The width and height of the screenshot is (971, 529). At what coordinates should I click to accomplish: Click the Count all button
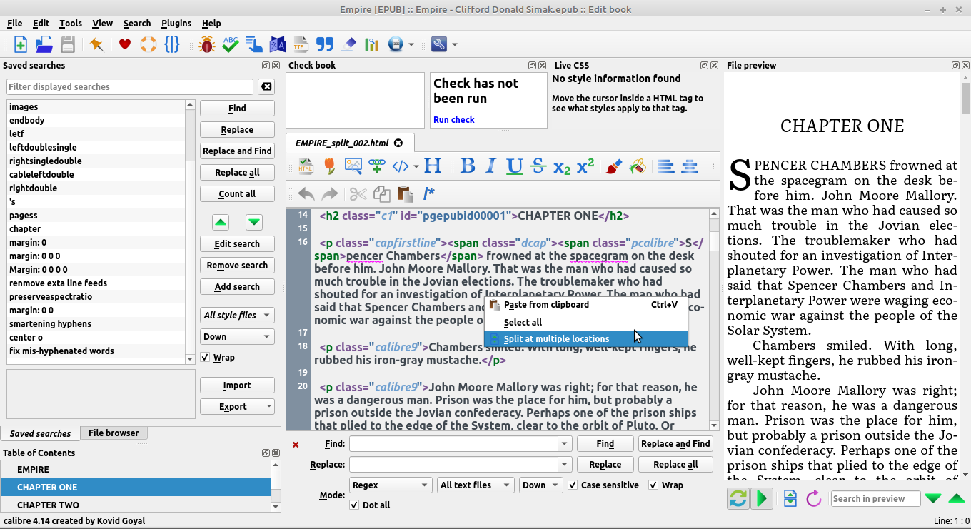pos(237,194)
